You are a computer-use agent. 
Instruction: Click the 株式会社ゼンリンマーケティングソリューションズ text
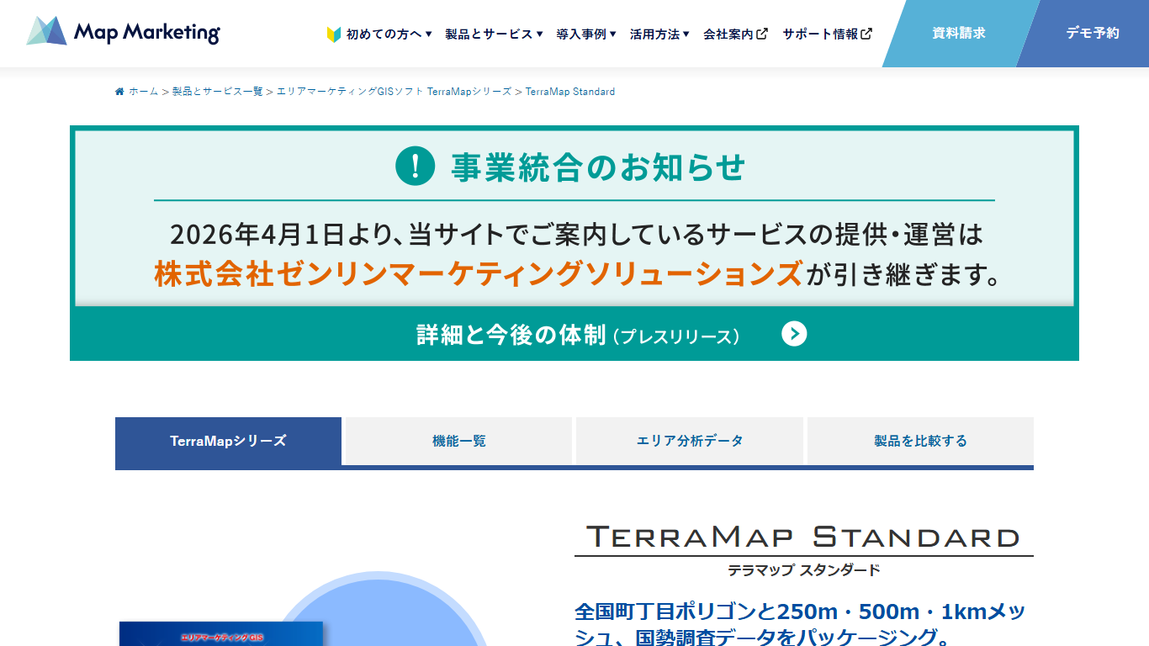(x=478, y=274)
